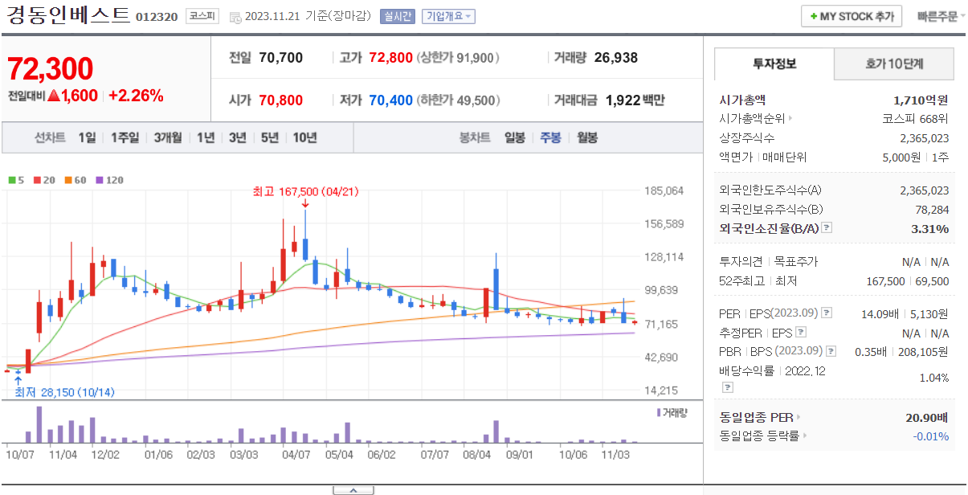Image resolution: width=968 pixels, height=495 pixels.
Task: Click the calendar icon beside 2023.11.21
Action: click(x=235, y=17)
